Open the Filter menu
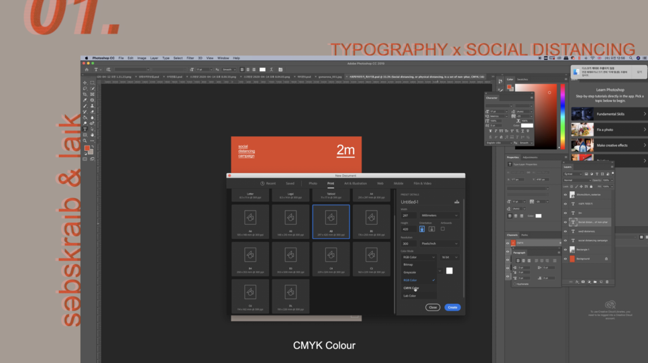 click(x=190, y=58)
